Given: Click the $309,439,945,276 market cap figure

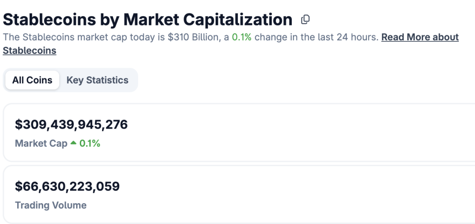Looking at the screenshot, I should (71, 124).
